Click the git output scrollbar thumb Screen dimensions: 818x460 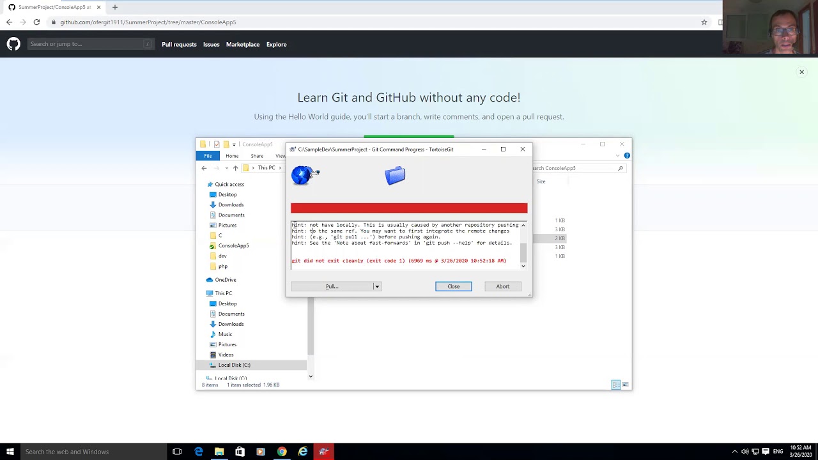coord(523,252)
